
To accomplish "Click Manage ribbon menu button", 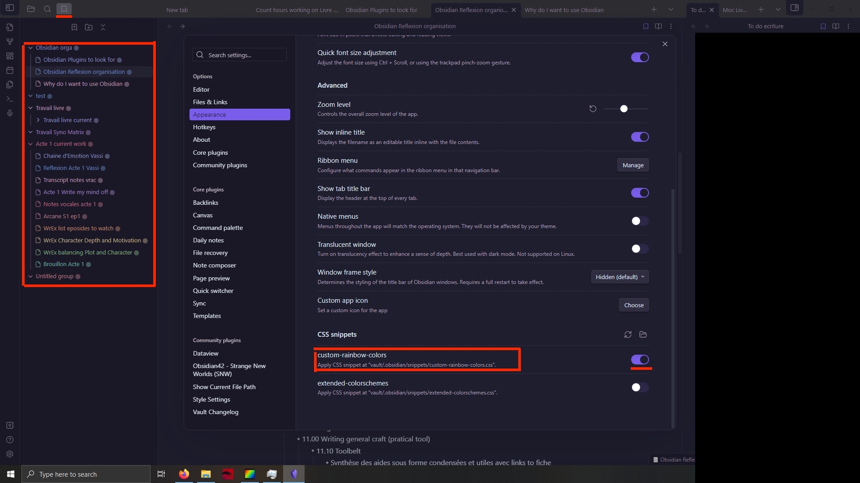I will tap(633, 165).
